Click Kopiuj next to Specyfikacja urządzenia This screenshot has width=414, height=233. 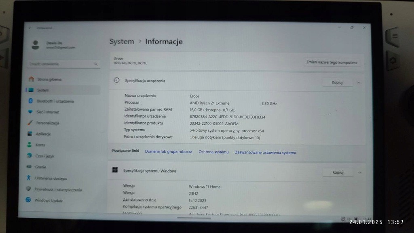[x=337, y=82]
